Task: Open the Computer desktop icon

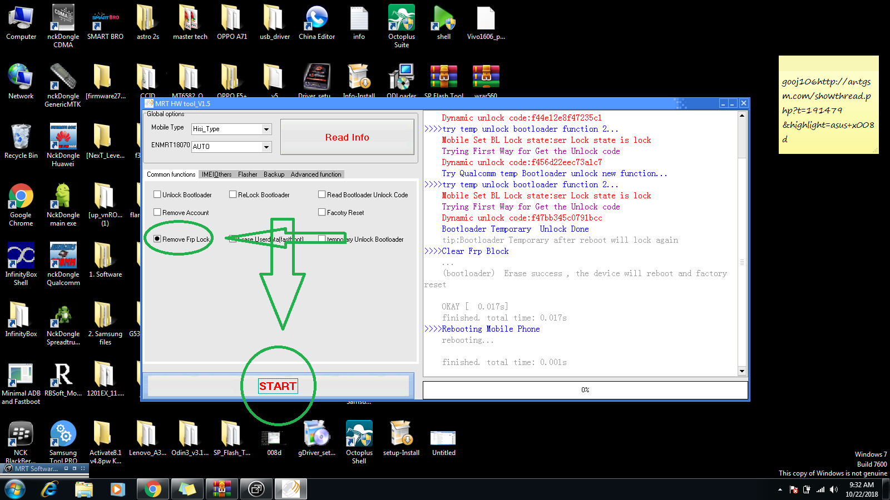Action: [21, 23]
